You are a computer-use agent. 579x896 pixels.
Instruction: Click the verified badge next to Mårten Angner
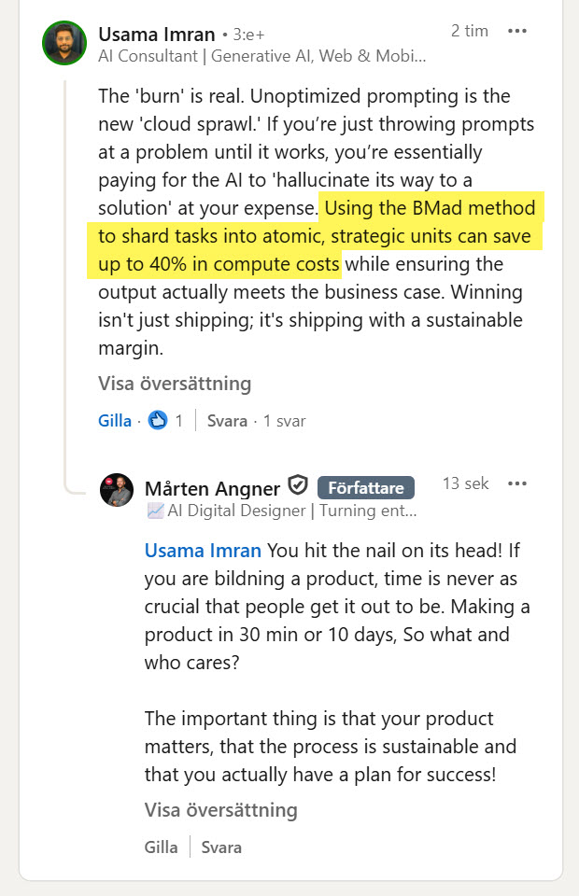click(x=297, y=487)
